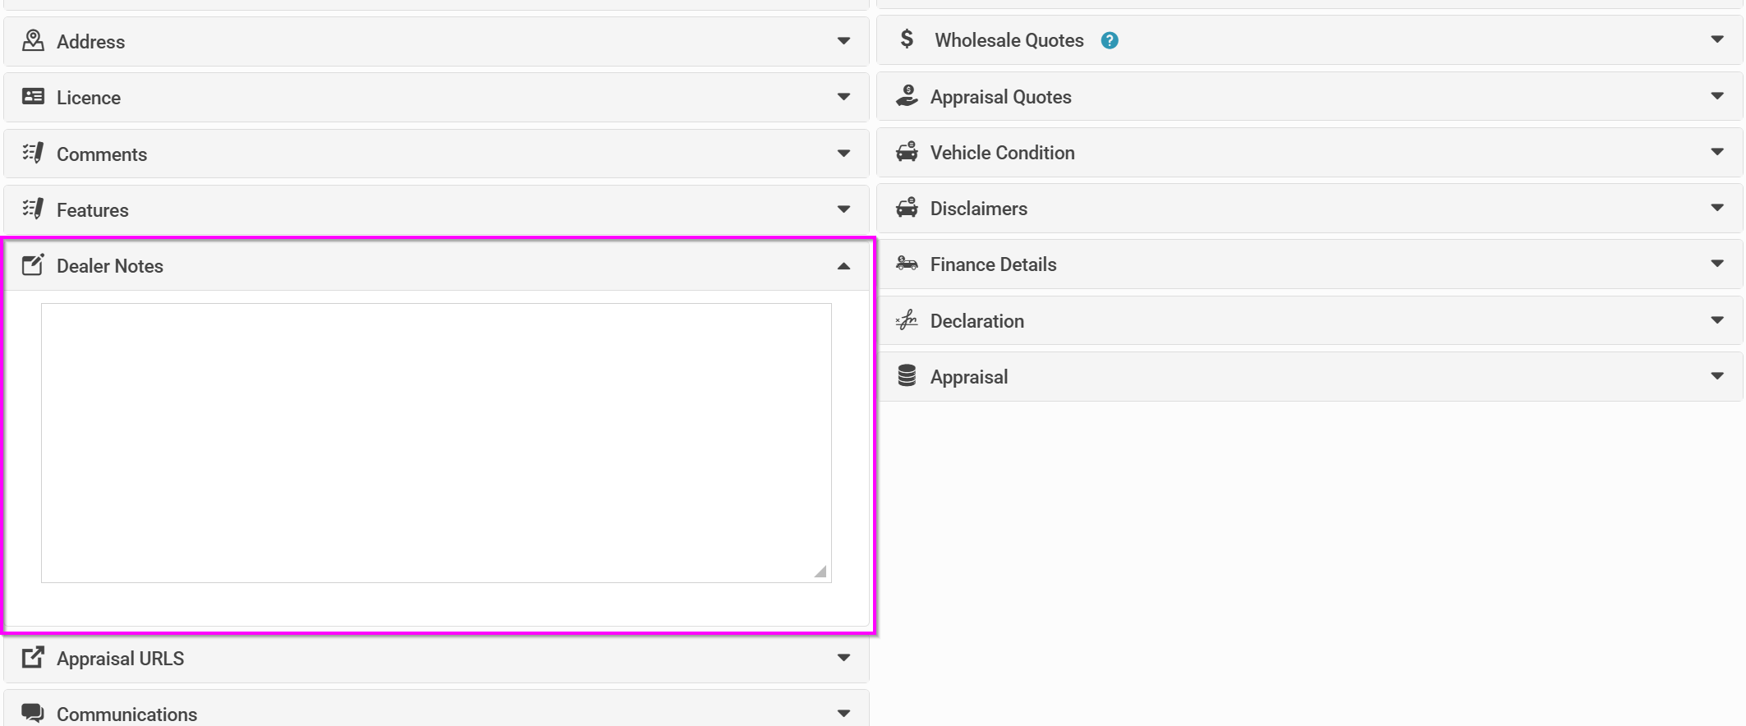This screenshot has height=726, width=1746.
Task: Click inside the Dealer Notes text area
Action: tap(436, 443)
